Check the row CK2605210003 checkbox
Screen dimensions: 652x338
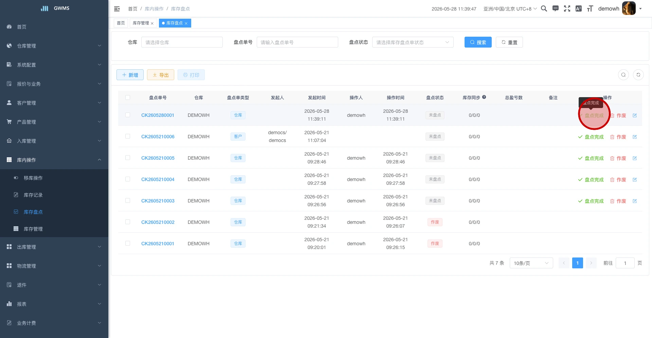[x=128, y=200]
